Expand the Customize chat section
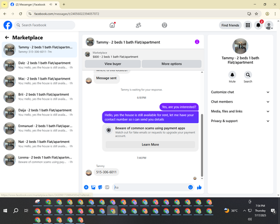This screenshot has height=224, width=280. (x=240, y=92)
